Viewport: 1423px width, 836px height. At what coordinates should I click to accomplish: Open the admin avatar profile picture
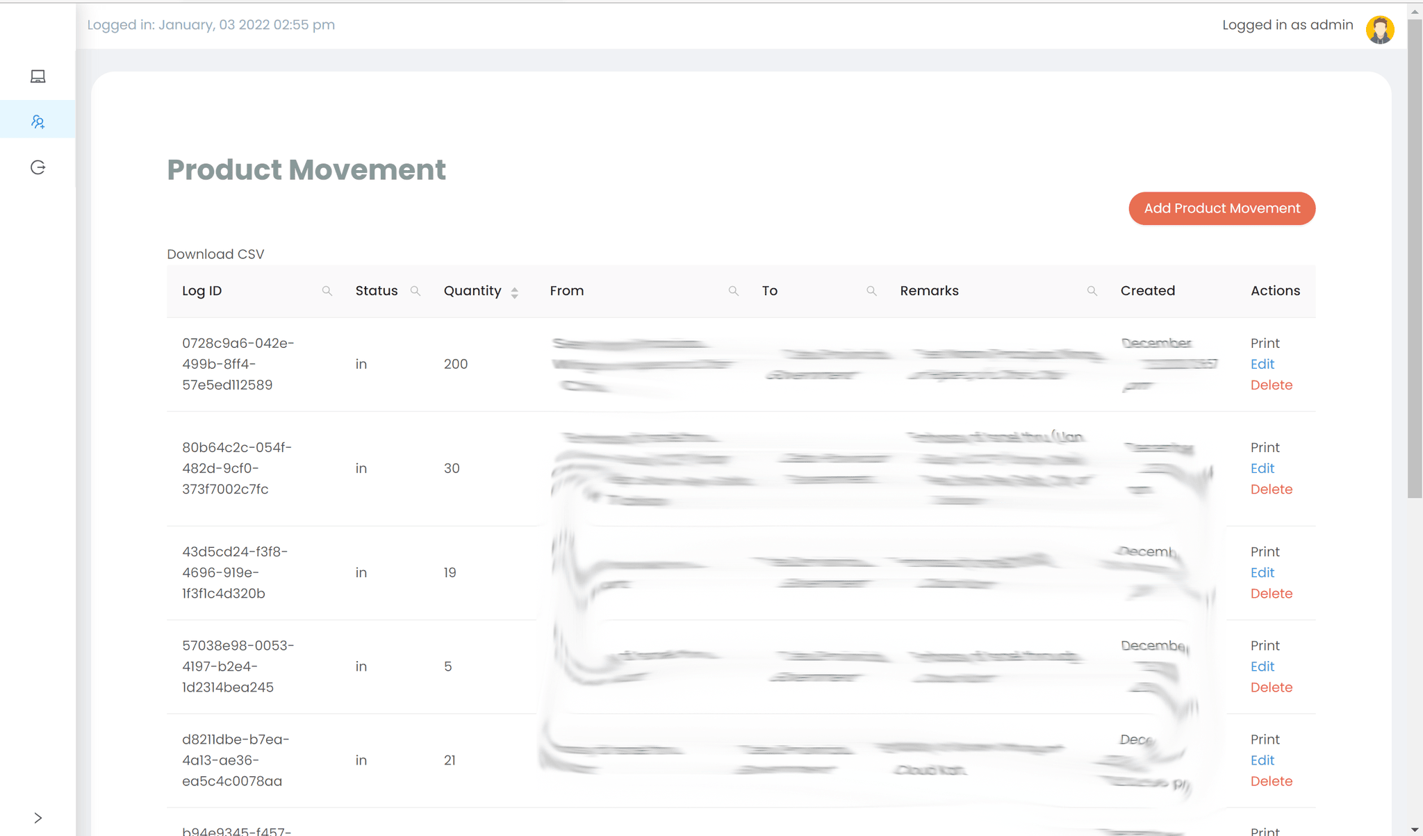point(1380,29)
